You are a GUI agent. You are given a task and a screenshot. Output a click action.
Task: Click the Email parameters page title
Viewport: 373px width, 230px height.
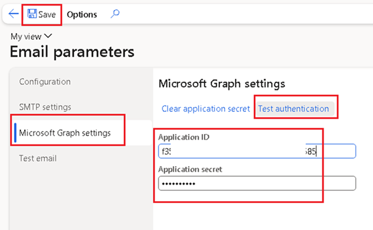(x=72, y=52)
